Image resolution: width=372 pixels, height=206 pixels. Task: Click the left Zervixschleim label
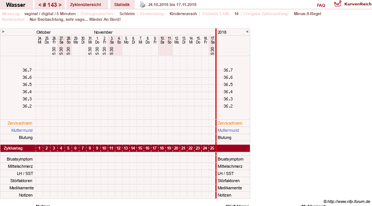click(20, 123)
